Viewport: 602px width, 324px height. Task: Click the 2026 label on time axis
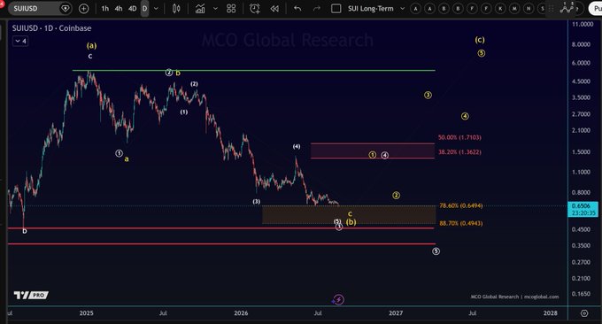pyautogui.click(x=241, y=313)
